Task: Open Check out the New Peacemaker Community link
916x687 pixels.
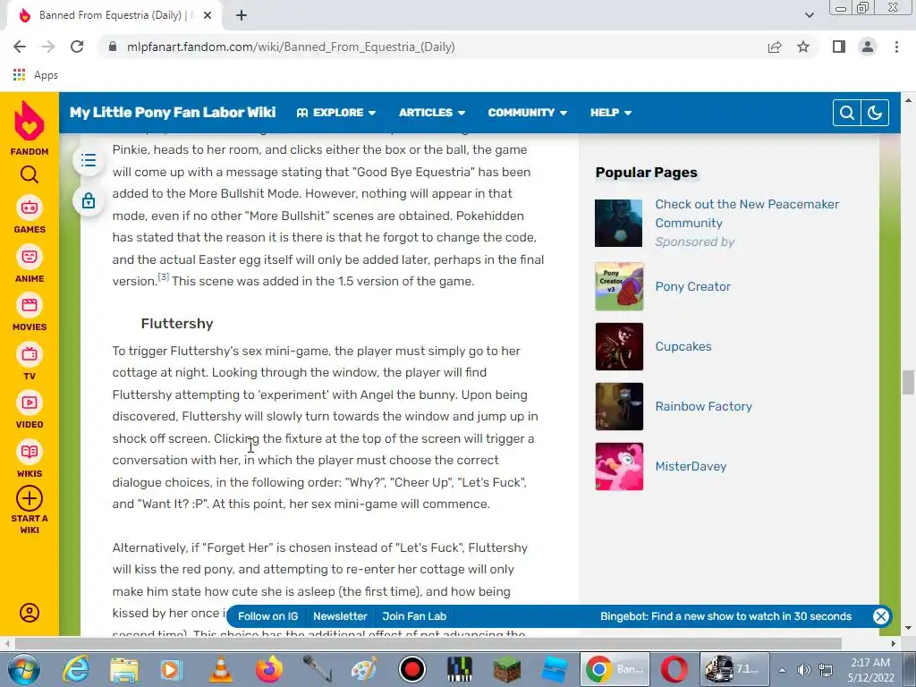Action: (747, 213)
